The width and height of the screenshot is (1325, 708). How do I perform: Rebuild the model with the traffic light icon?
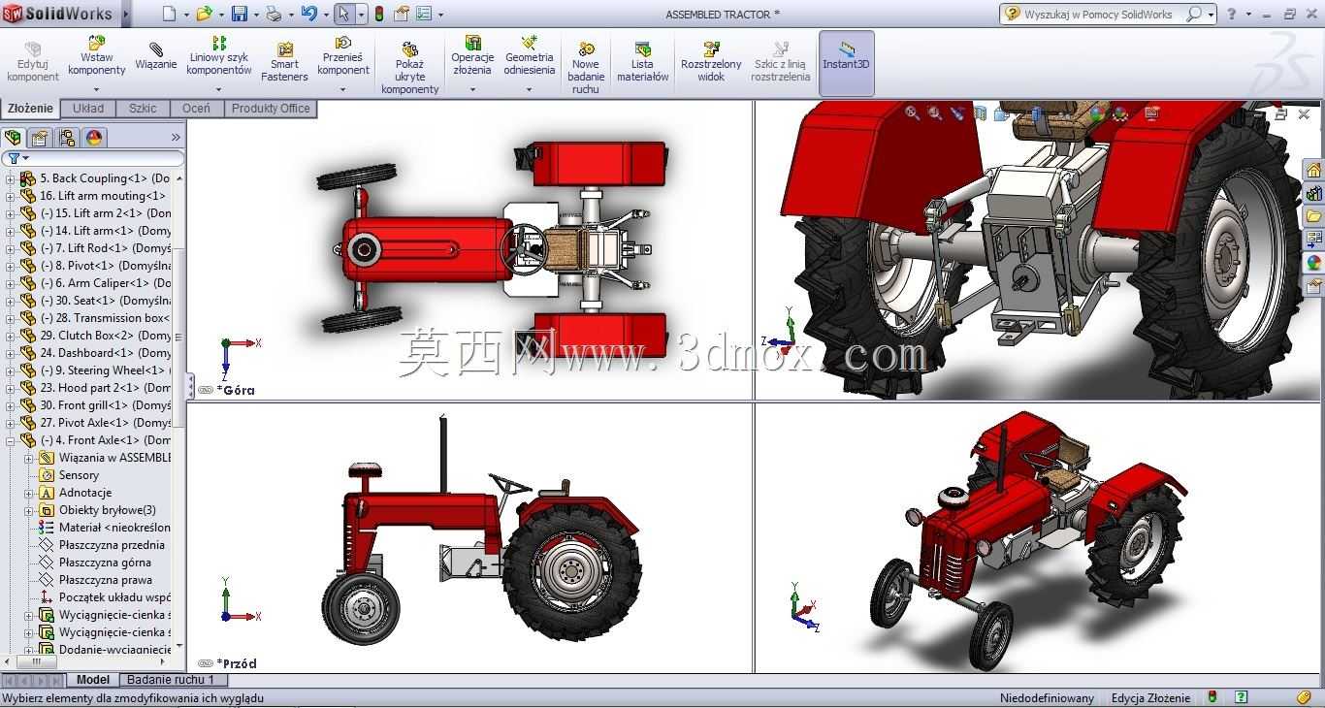378,14
